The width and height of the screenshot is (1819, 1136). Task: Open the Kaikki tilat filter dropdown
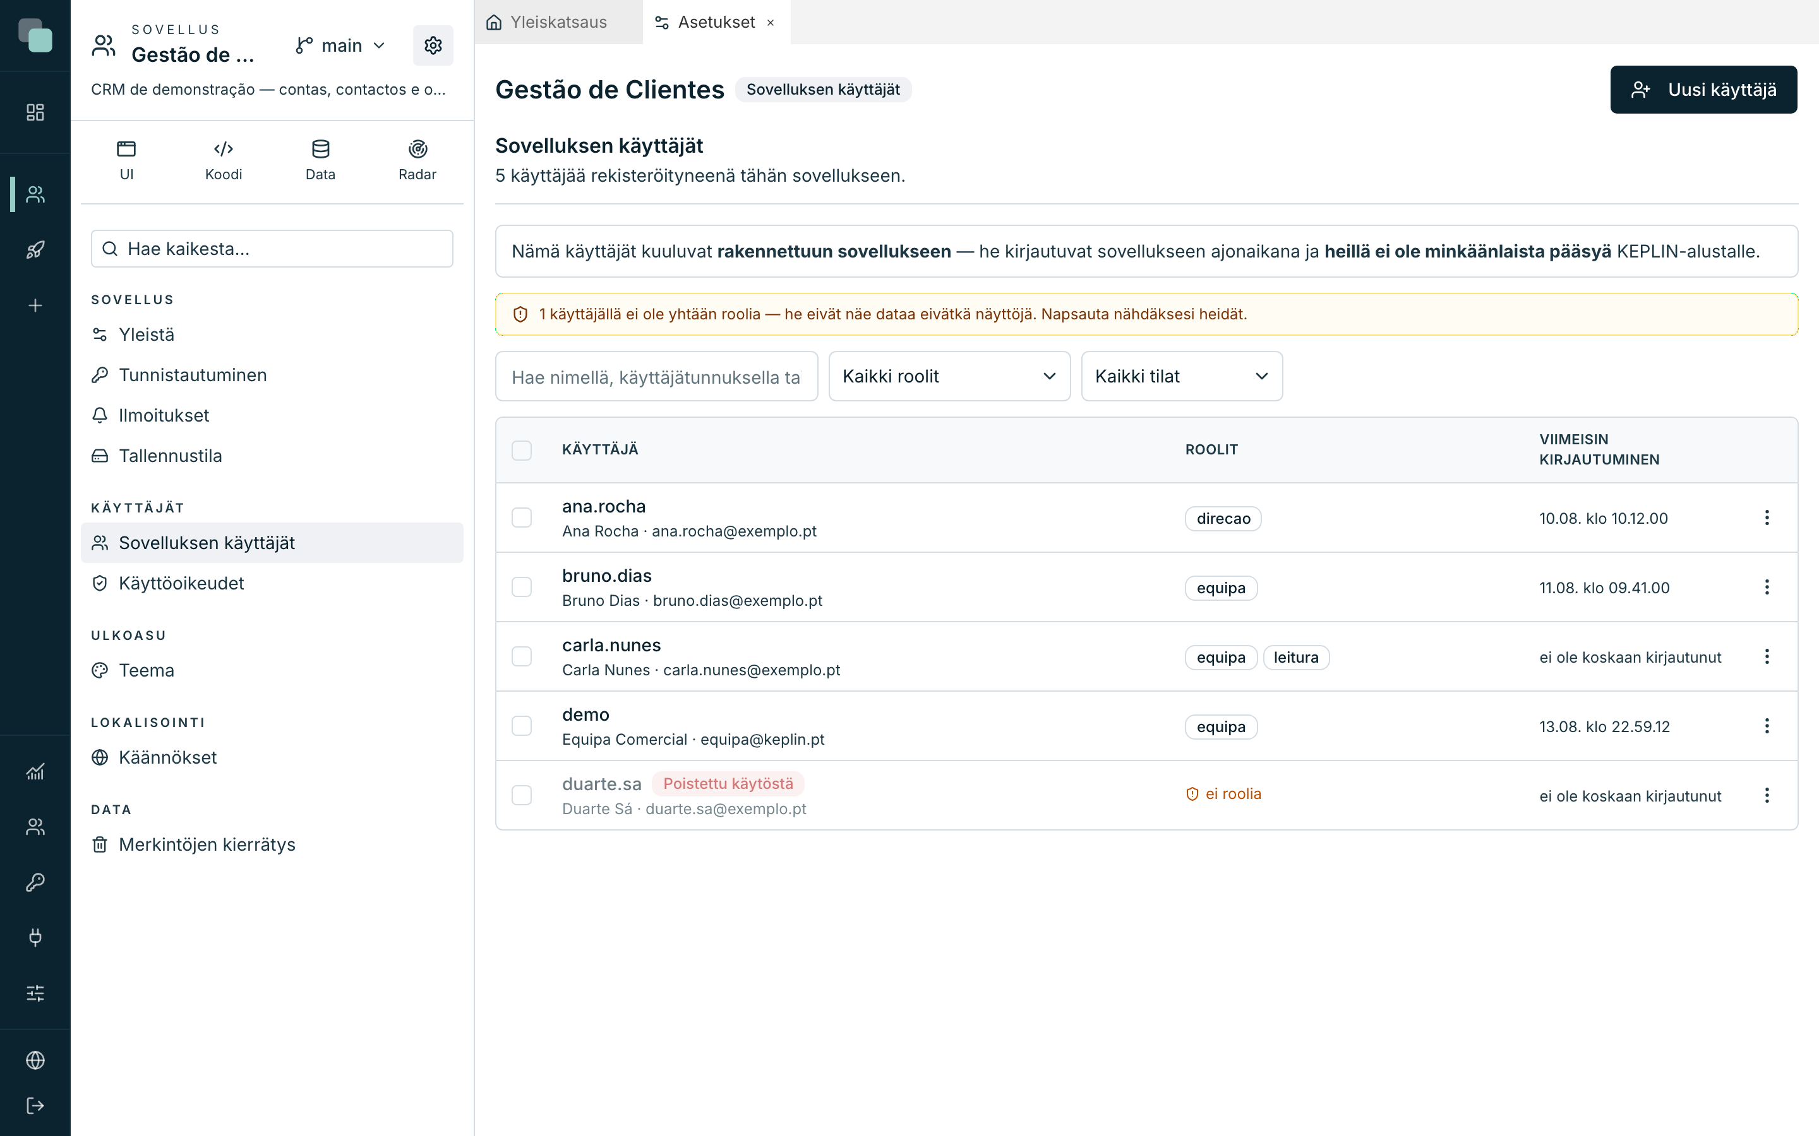(1182, 376)
